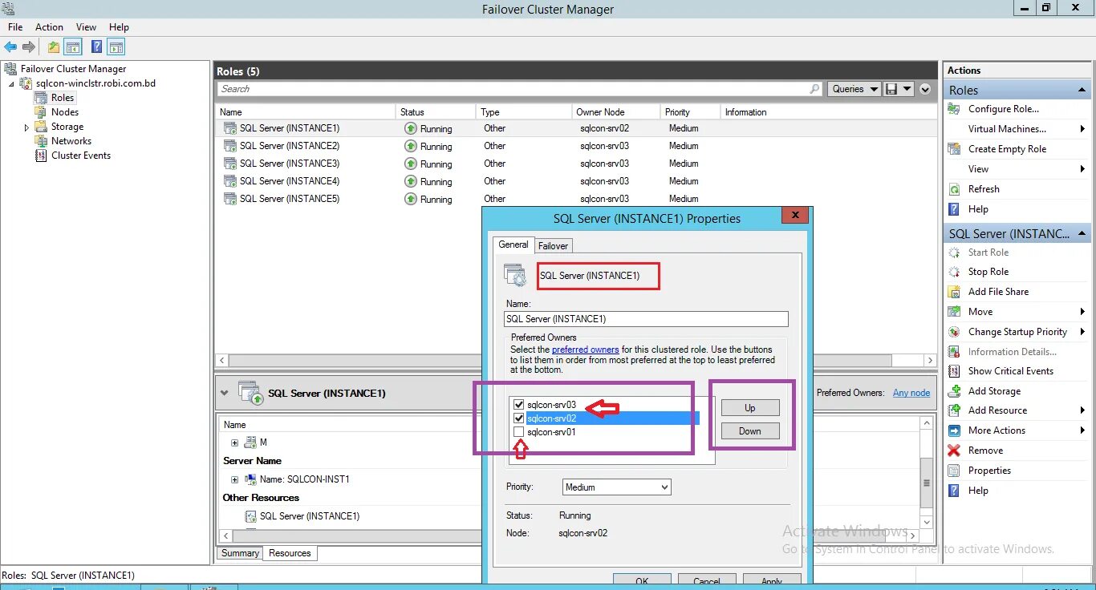Image resolution: width=1096 pixels, height=590 pixels.
Task: Click the Move action in Actions pane
Action: coord(980,312)
